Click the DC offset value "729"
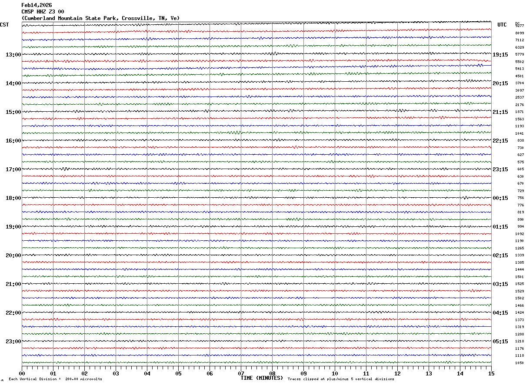 pos(521,191)
